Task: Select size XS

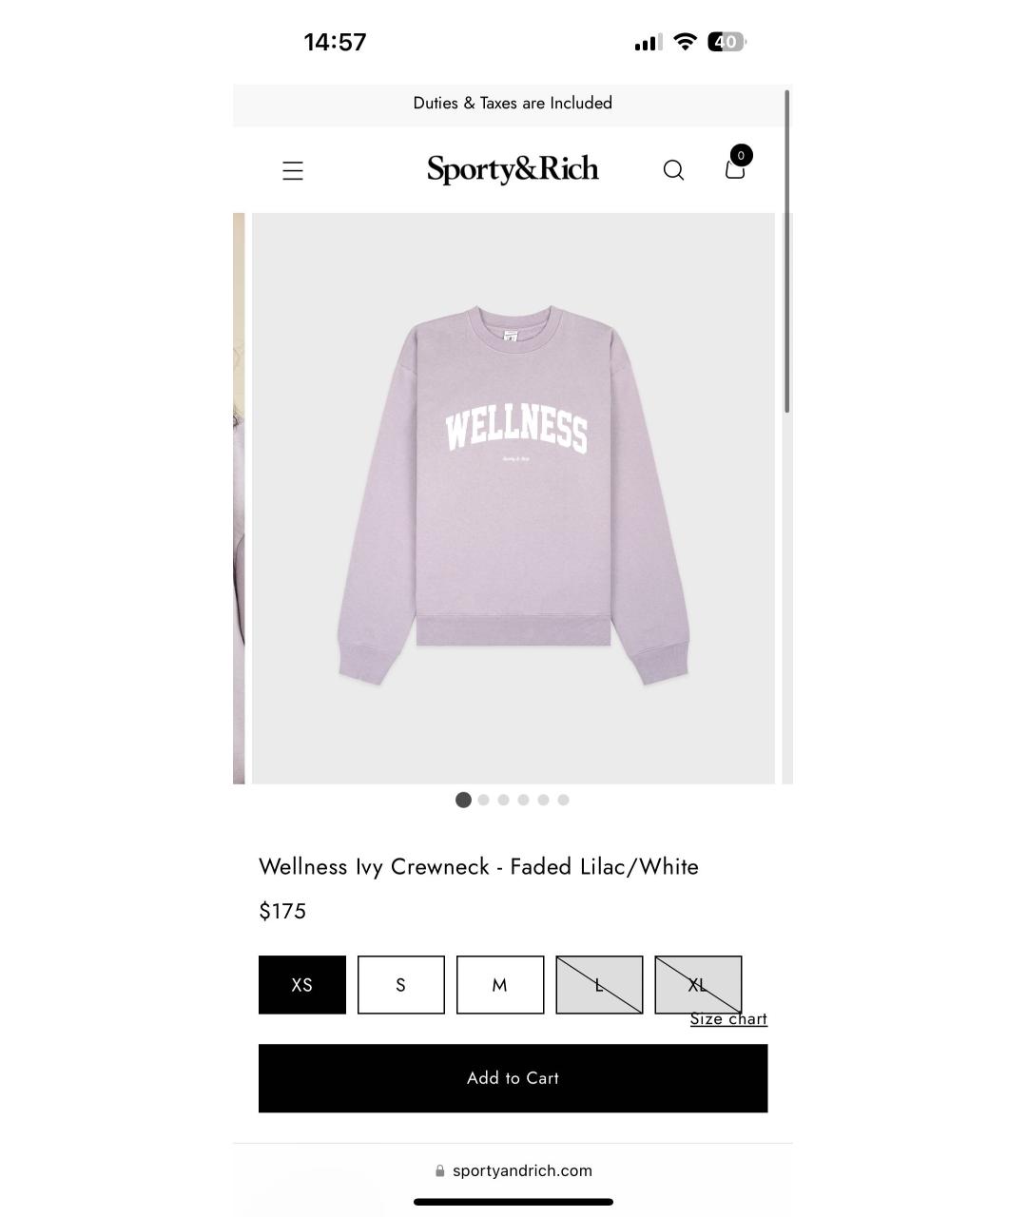Action: 302,985
